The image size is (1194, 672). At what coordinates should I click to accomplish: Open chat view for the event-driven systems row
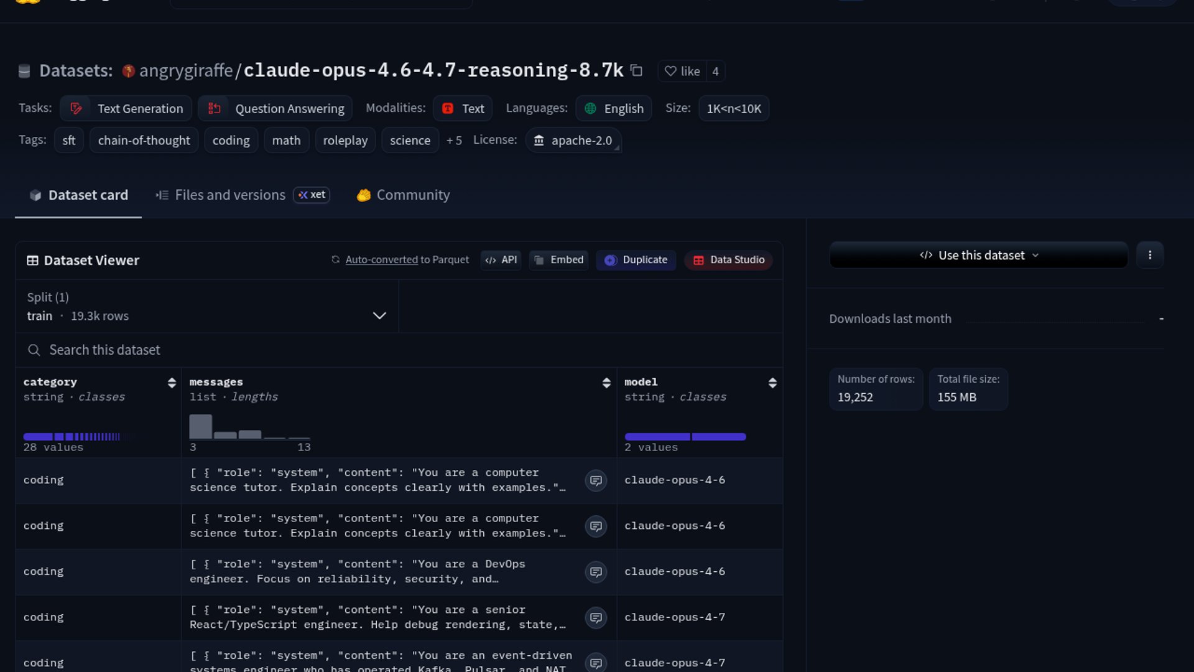(x=596, y=663)
